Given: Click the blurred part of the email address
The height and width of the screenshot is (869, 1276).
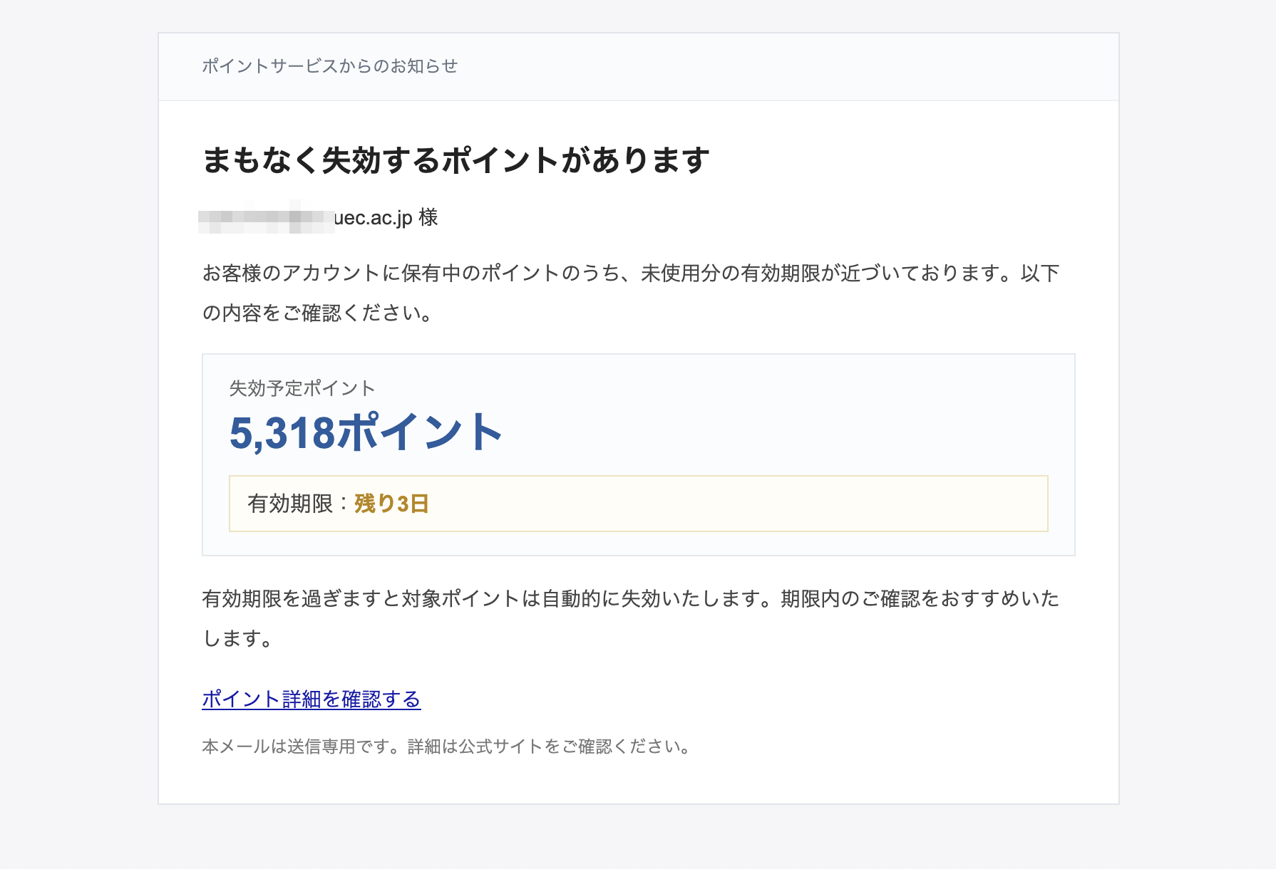Looking at the screenshot, I should pos(266,218).
